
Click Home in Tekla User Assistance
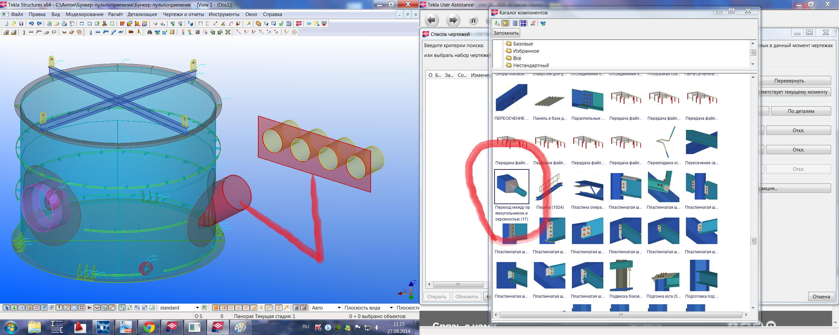click(x=473, y=21)
